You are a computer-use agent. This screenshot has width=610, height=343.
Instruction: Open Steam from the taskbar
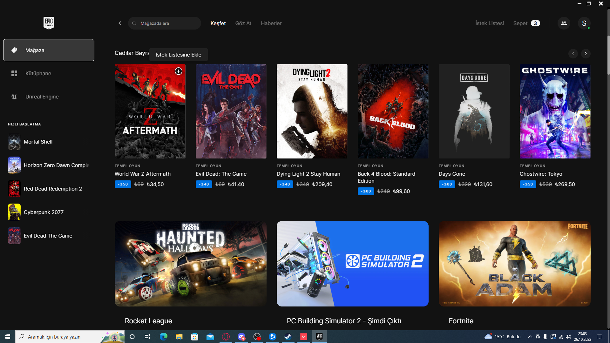(288, 337)
